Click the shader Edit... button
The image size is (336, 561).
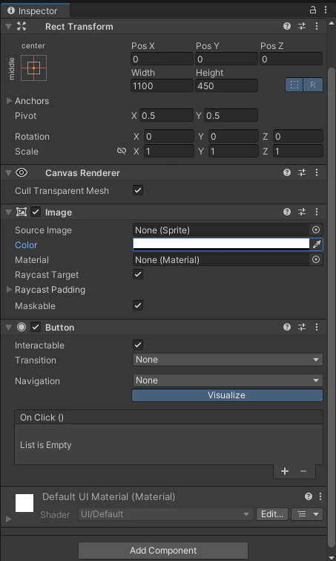point(272,514)
